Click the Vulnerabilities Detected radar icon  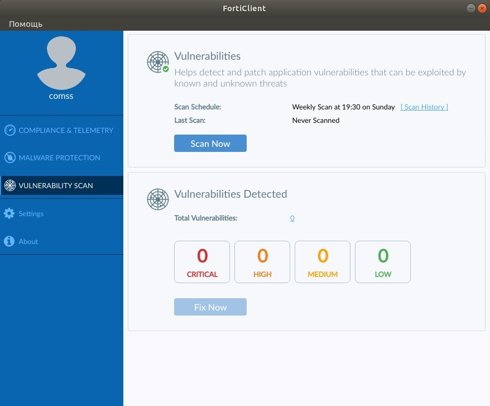pyautogui.click(x=158, y=199)
